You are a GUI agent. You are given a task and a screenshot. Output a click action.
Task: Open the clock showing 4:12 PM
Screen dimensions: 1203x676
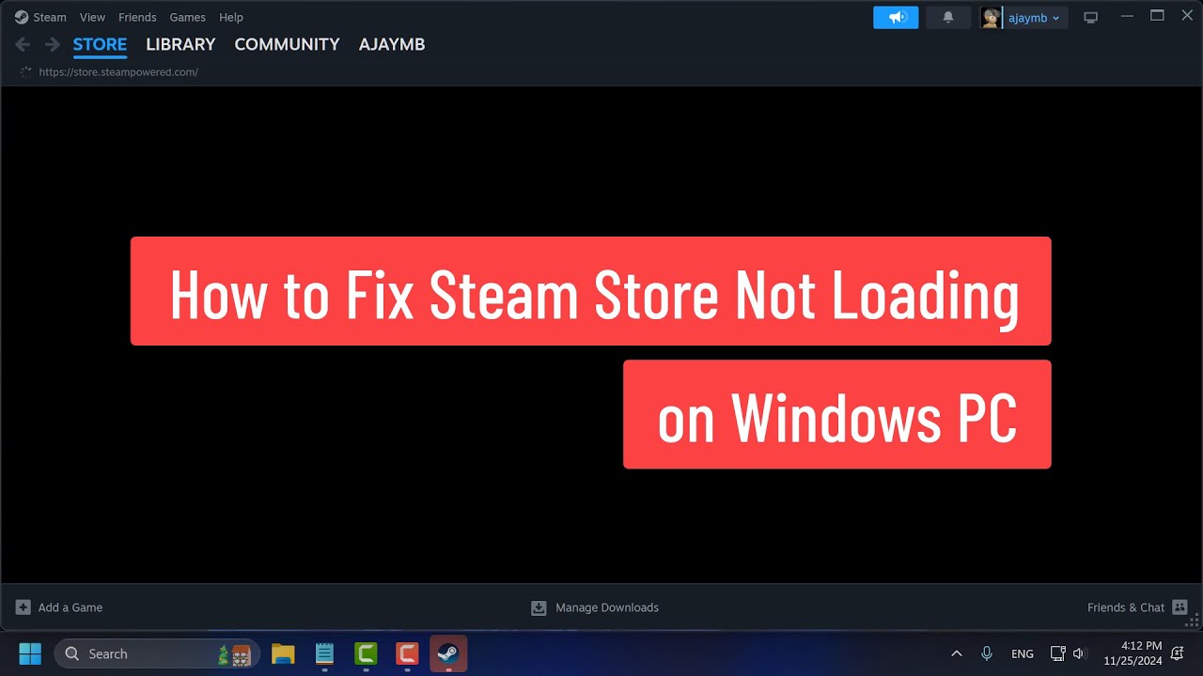click(1133, 653)
